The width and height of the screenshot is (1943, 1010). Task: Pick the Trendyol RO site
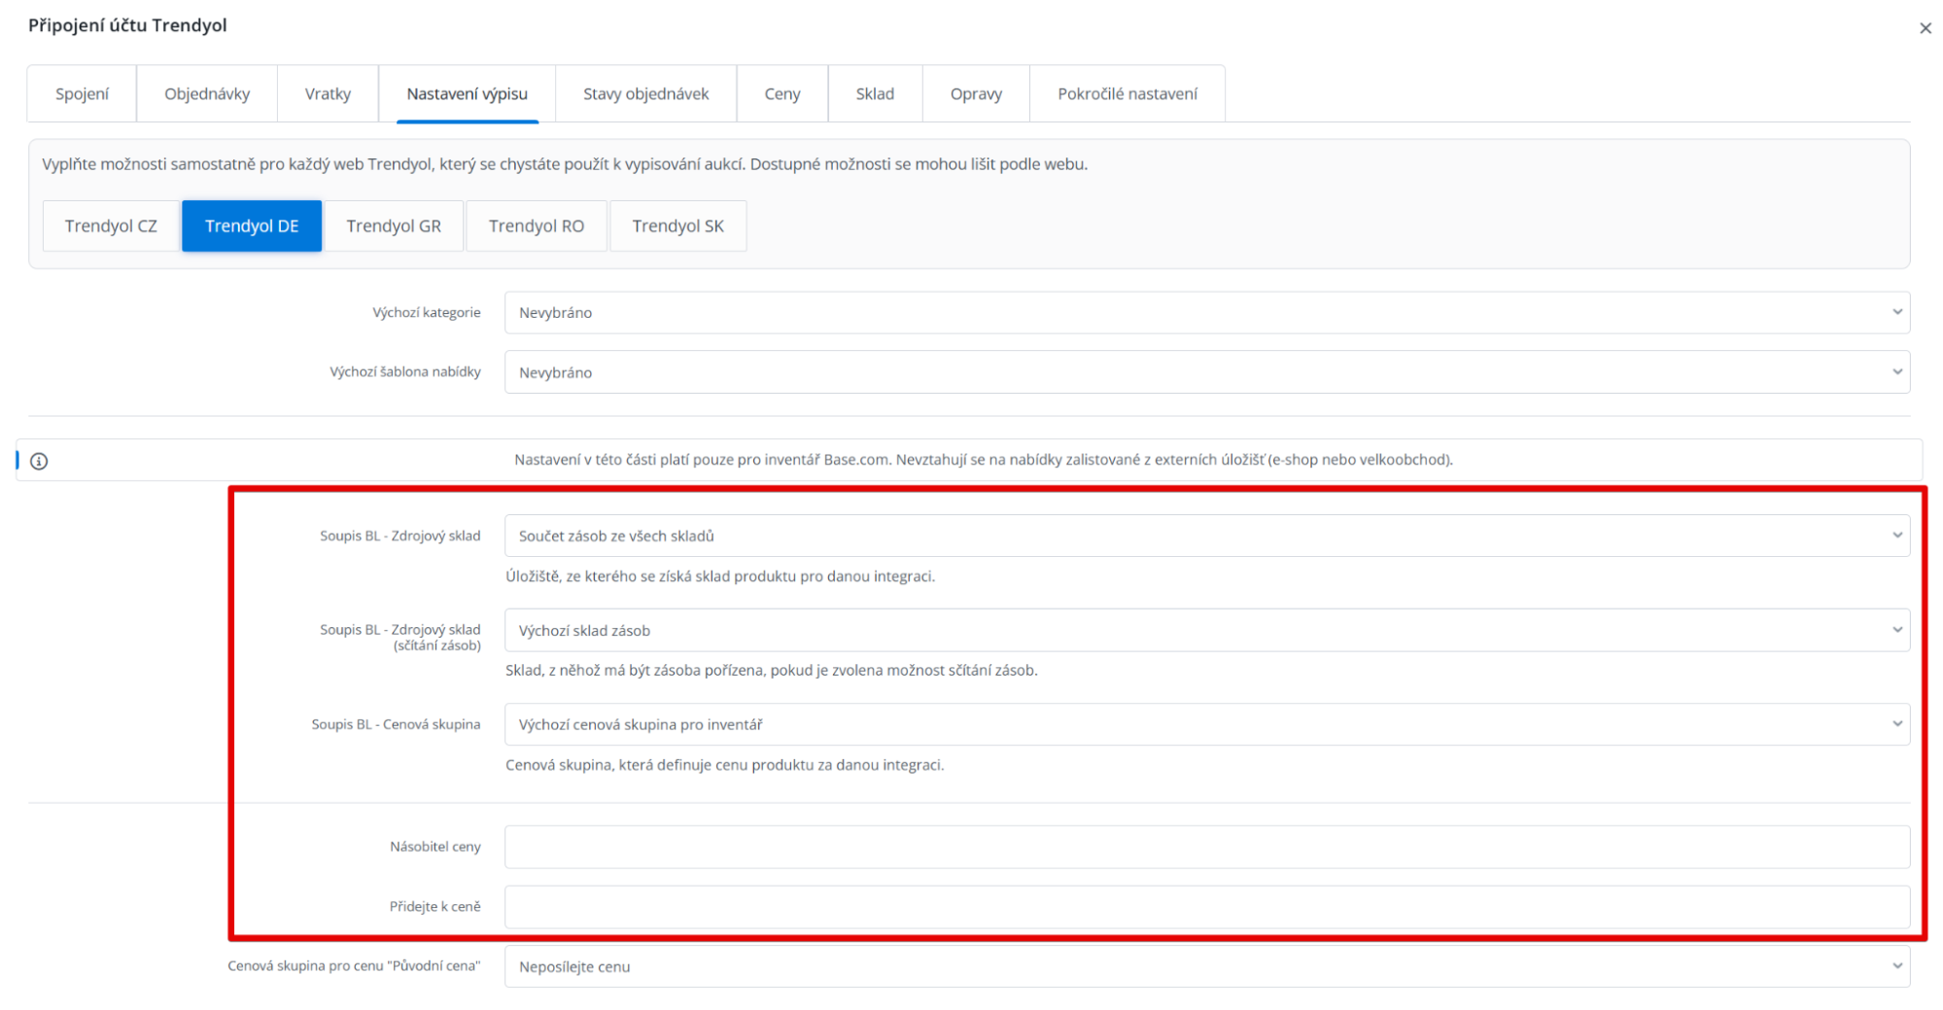537,226
